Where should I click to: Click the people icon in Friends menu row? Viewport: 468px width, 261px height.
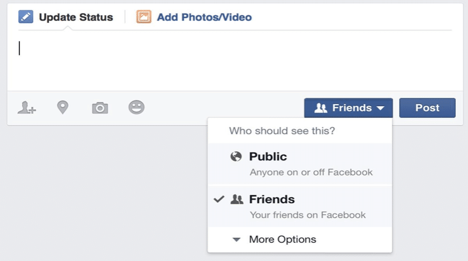pos(237,199)
